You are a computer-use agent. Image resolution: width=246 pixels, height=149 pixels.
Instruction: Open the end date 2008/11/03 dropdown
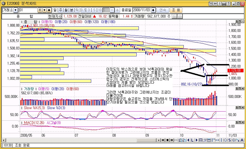pos(153,10)
